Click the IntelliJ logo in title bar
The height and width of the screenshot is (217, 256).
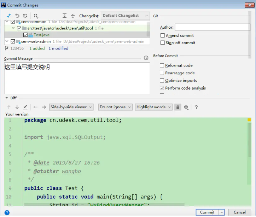[x=4, y=5]
